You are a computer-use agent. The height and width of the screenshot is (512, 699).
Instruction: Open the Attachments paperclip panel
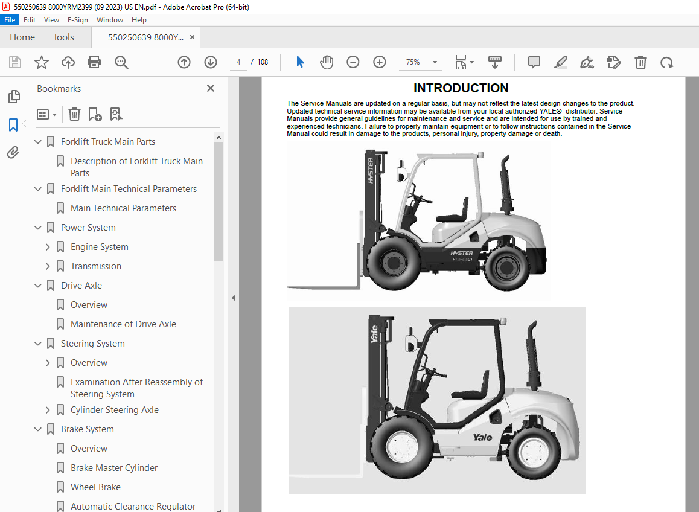coord(13,153)
